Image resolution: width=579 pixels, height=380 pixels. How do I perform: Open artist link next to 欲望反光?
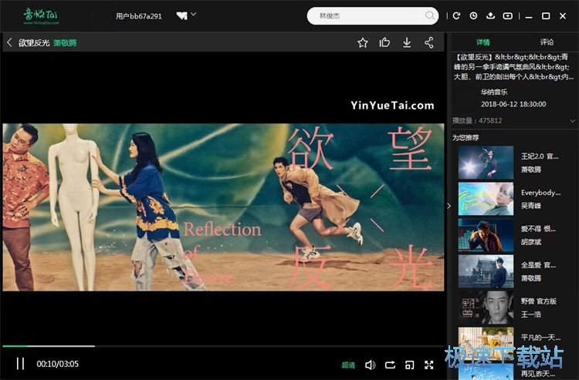click(65, 42)
